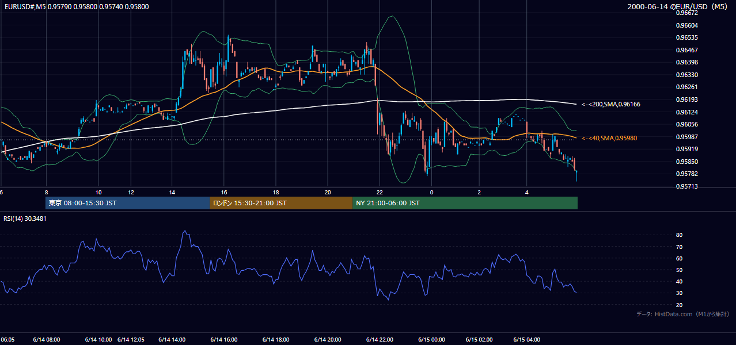Click price axis value 0.95987
This screenshot has width=736, height=345.
click(686, 137)
